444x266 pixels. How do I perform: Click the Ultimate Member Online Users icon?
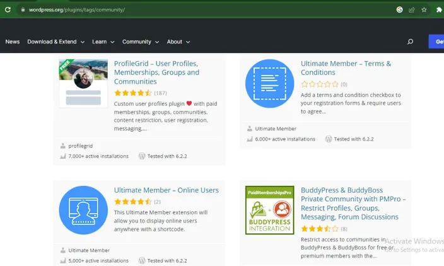click(83, 210)
